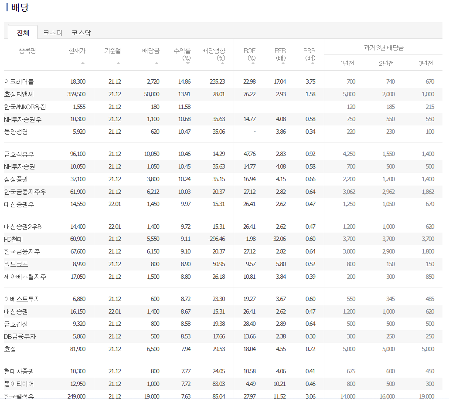Open stock 동아타이어
The width and height of the screenshot is (449, 399).
click(x=19, y=384)
